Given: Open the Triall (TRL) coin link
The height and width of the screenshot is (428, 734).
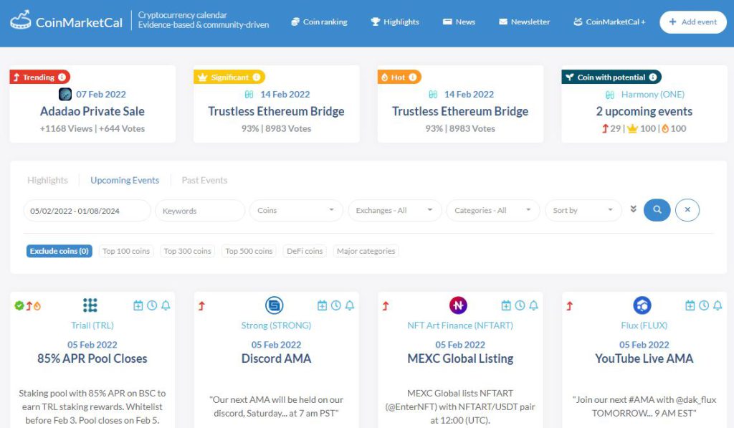Looking at the screenshot, I should point(92,325).
